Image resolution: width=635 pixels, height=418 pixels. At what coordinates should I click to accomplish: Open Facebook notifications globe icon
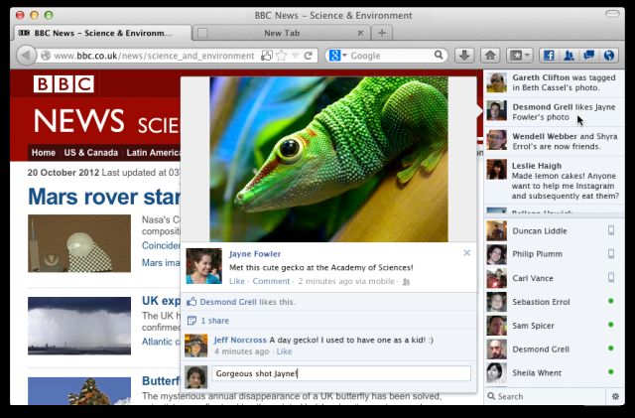(608, 56)
